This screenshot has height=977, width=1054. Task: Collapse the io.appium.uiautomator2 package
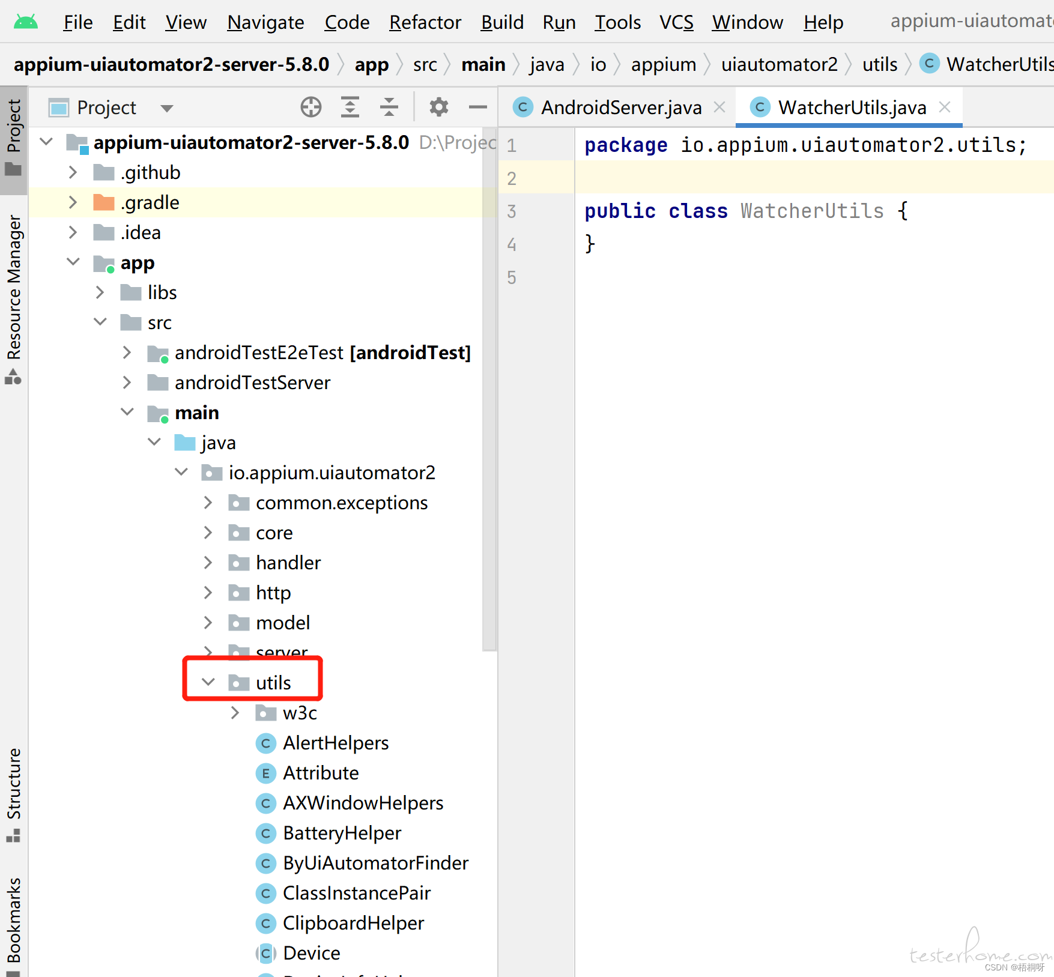coord(181,472)
